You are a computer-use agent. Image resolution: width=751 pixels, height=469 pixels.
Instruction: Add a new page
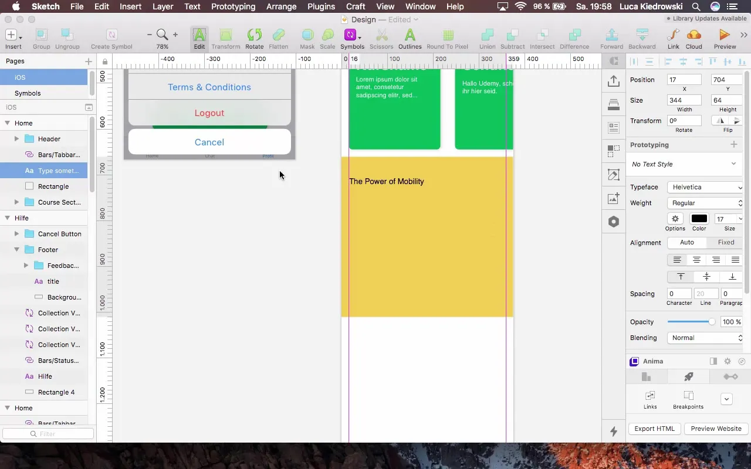[x=89, y=61]
